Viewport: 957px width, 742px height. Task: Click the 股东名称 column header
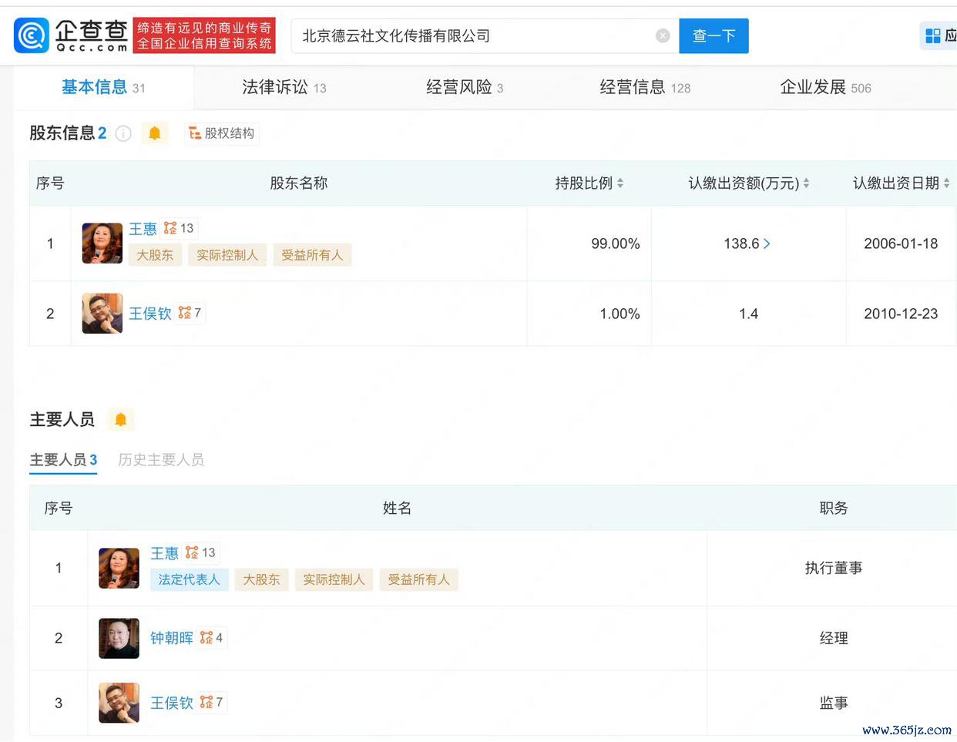pos(299,183)
